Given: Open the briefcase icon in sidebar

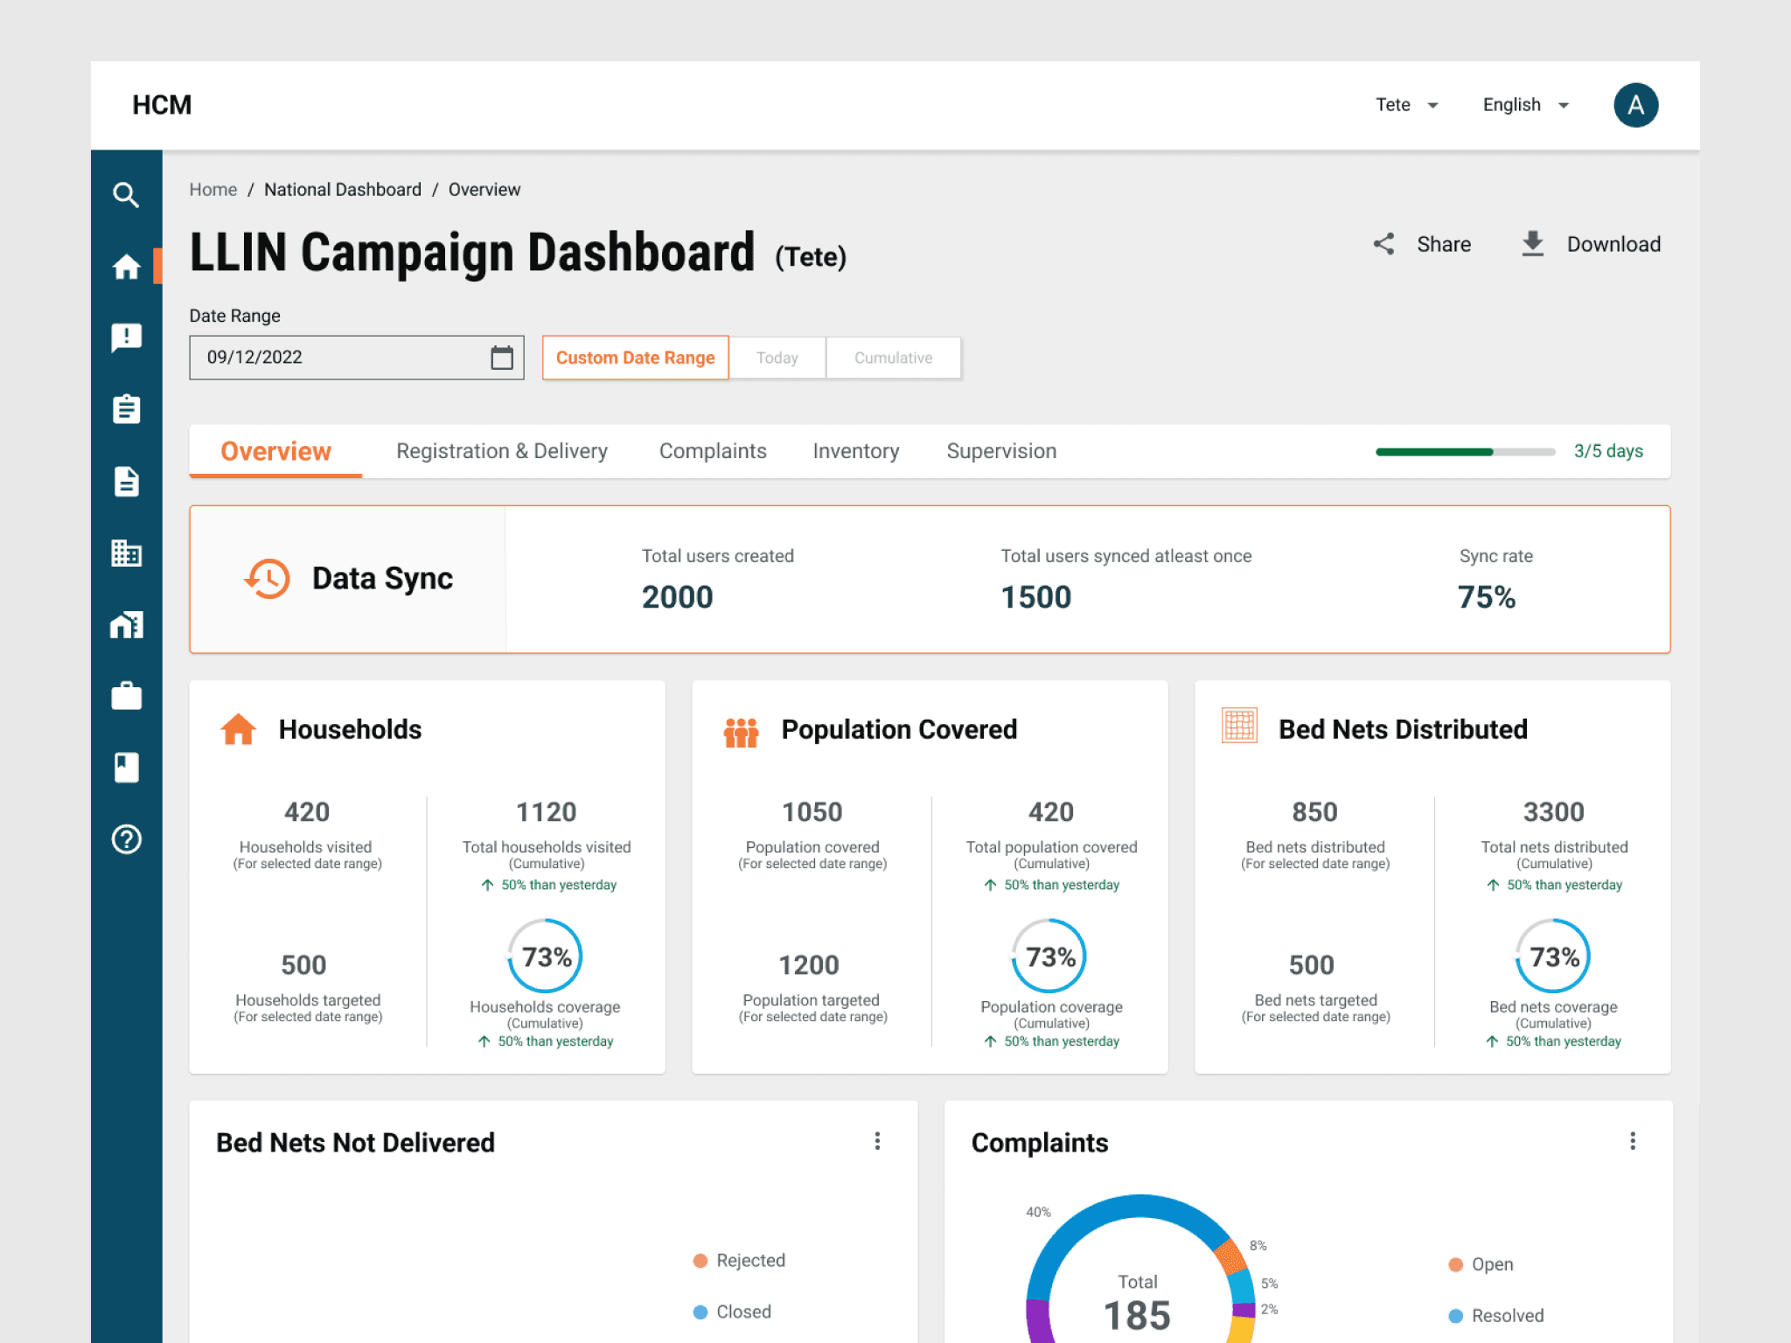Looking at the screenshot, I should point(126,696).
